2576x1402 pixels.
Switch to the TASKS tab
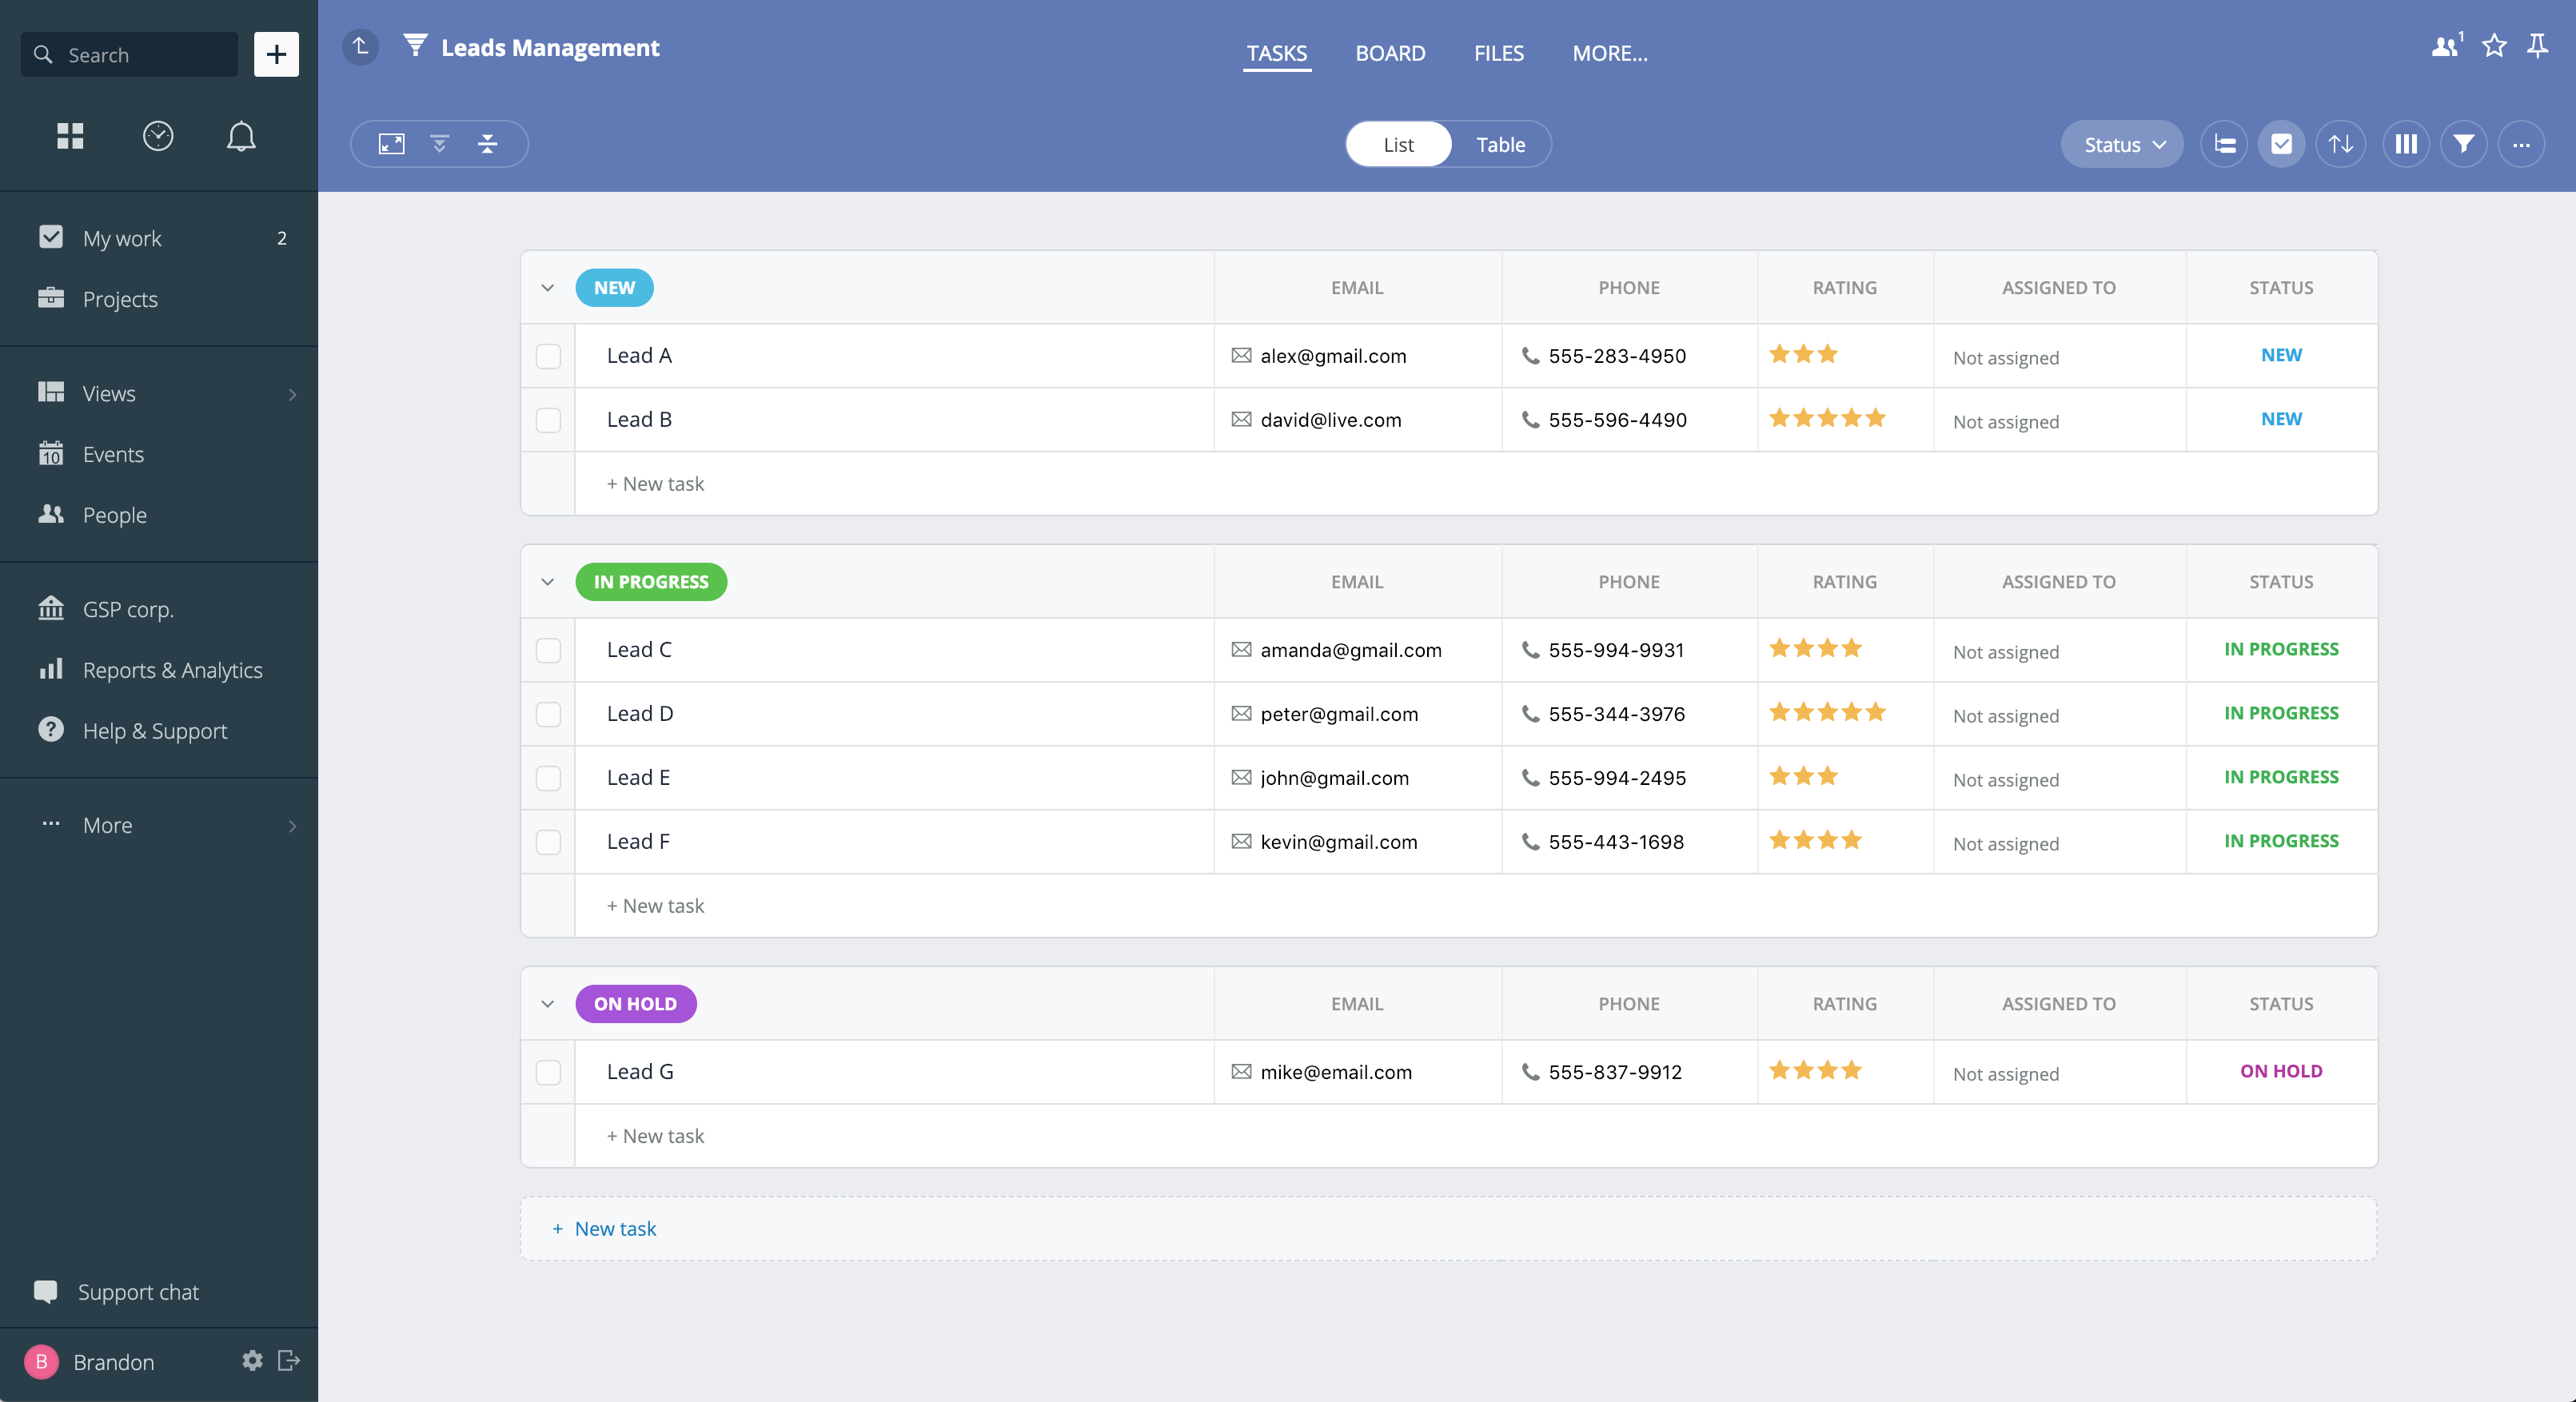point(1276,53)
